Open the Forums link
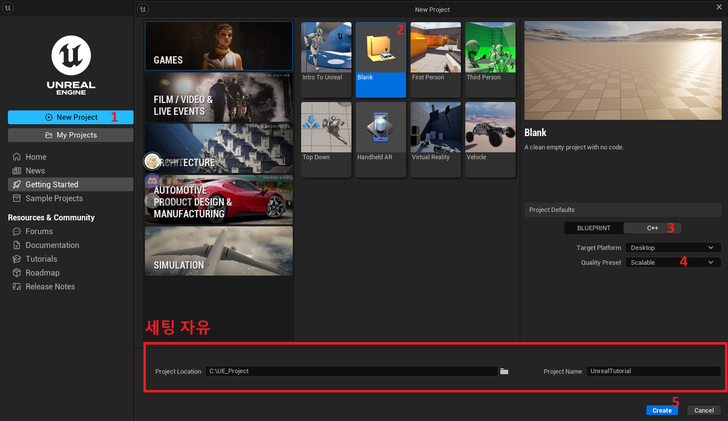 coord(70,231)
